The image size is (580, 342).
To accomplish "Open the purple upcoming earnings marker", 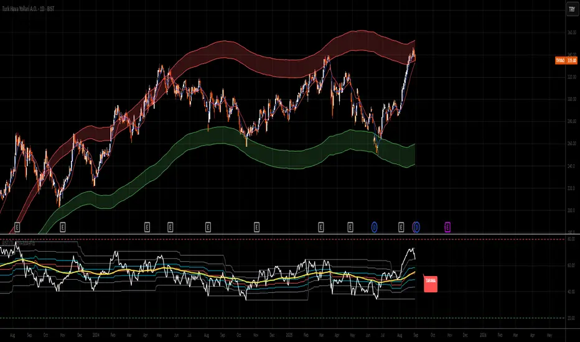I will click(447, 227).
